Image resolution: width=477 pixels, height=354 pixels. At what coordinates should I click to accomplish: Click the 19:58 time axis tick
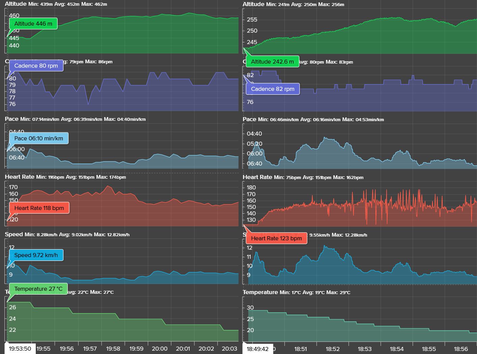coord(113,349)
